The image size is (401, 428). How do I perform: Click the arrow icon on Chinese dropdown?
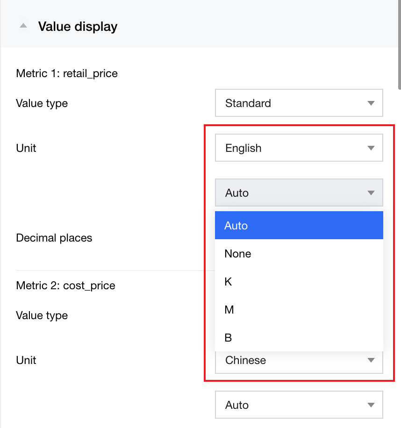pos(371,360)
